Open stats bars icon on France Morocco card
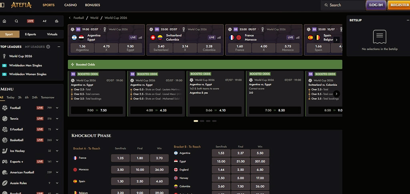Viewport: 410px width, 194px height. [x=298, y=38]
